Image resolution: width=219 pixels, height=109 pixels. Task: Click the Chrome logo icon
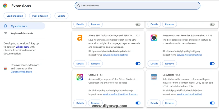(x=5, y=6)
